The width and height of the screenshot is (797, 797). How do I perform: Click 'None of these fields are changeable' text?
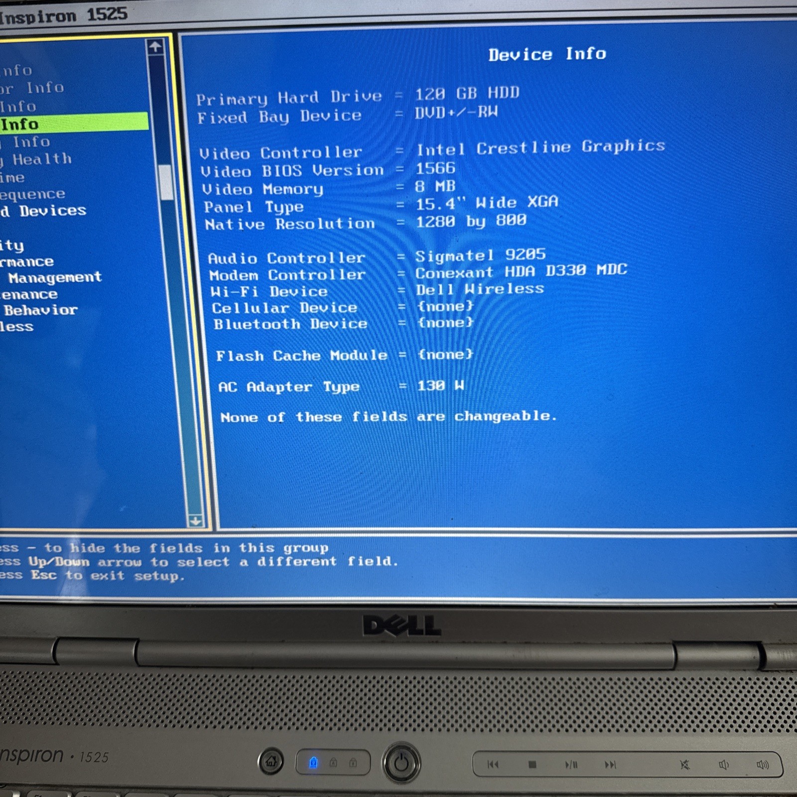pos(389,416)
